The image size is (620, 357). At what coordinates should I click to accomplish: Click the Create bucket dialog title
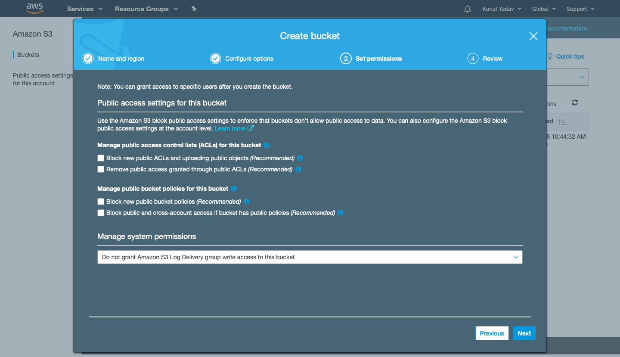click(310, 36)
